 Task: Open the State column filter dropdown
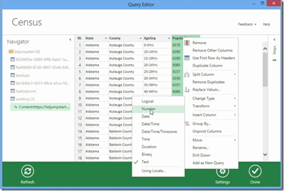point(106,38)
